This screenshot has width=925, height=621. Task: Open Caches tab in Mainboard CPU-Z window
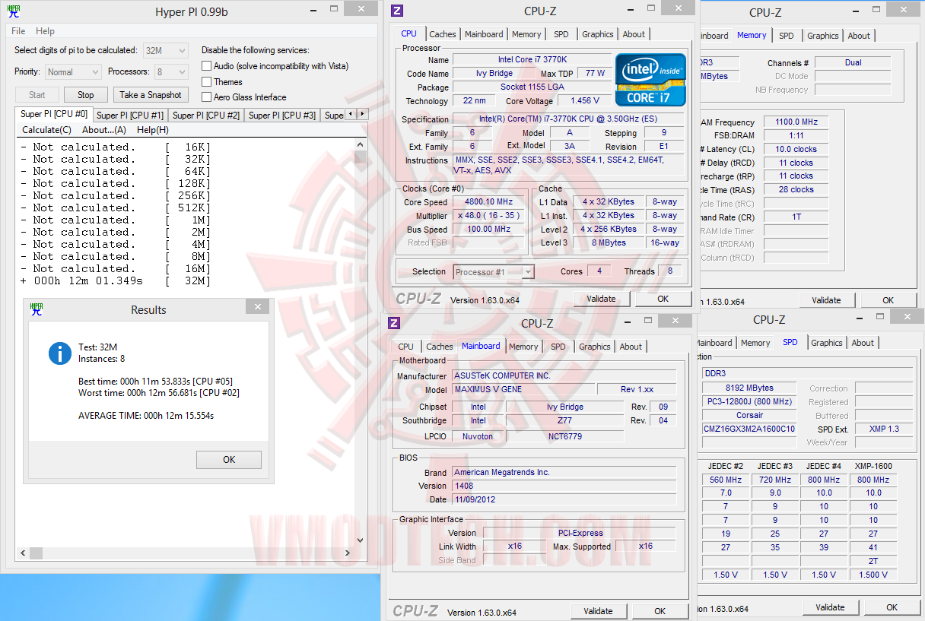coord(440,347)
